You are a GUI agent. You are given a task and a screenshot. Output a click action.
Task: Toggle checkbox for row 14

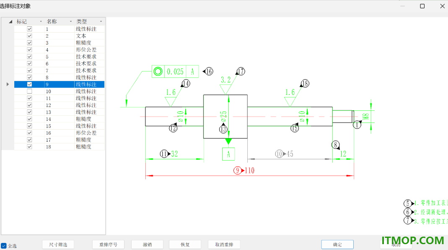pos(29,119)
